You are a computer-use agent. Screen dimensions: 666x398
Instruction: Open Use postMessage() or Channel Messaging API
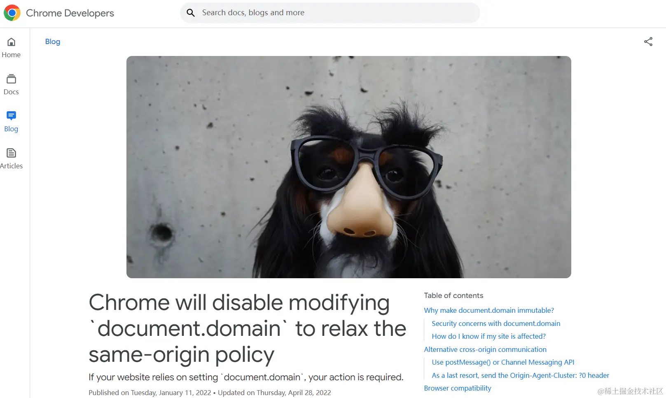[x=503, y=362]
